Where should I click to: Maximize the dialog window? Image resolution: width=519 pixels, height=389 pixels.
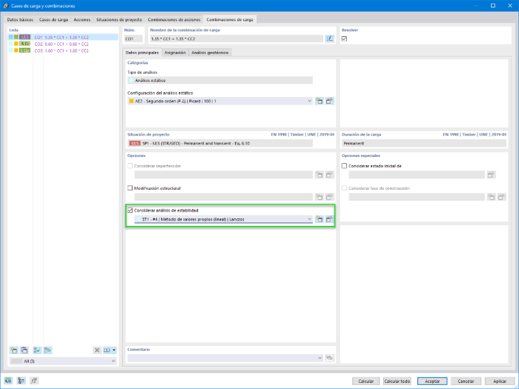[x=493, y=5]
